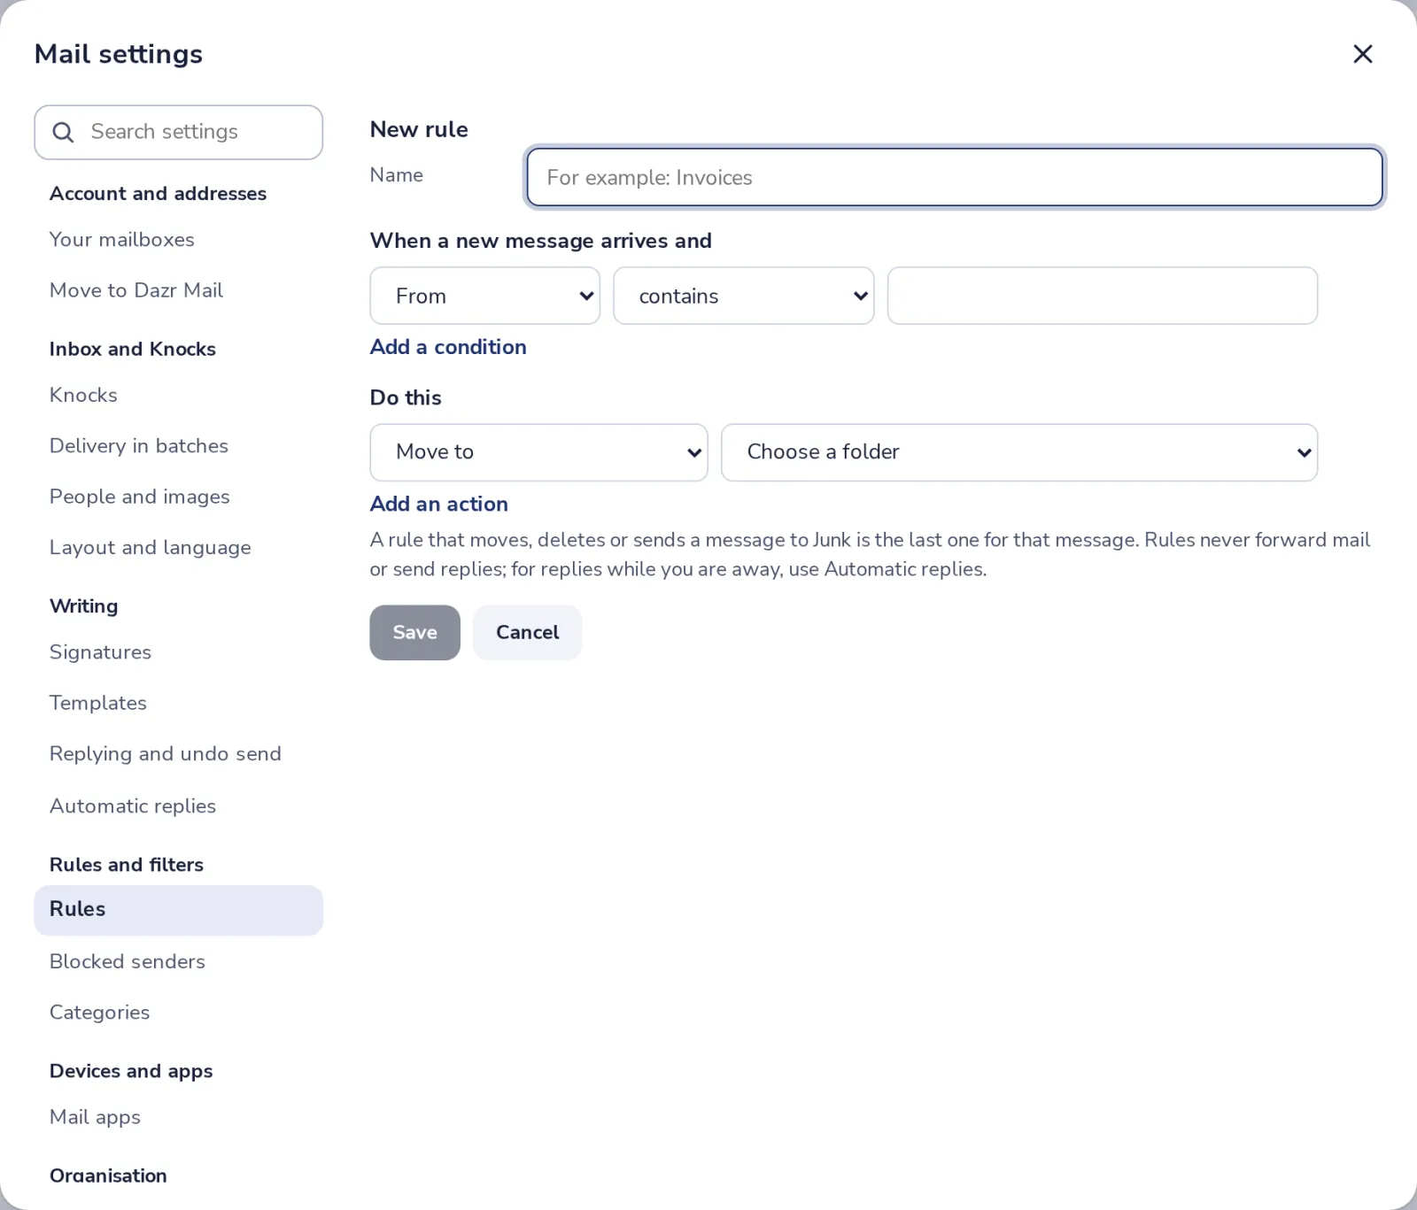Go to Templates settings
Image resolution: width=1417 pixels, height=1210 pixels.
[179, 703]
